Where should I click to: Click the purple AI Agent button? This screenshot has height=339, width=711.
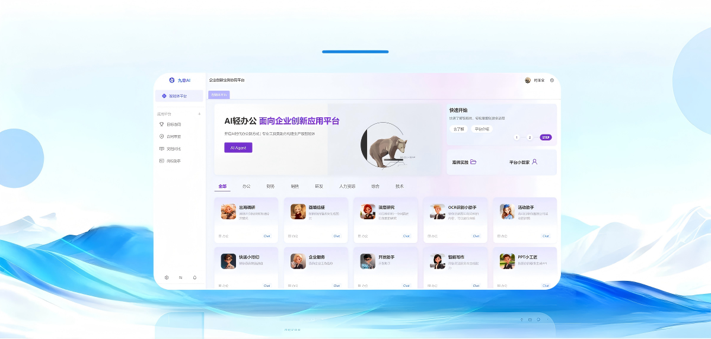pos(238,148)
